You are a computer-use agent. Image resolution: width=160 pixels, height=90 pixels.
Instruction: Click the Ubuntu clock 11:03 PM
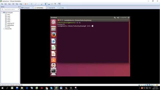click(x=123, y=17)
